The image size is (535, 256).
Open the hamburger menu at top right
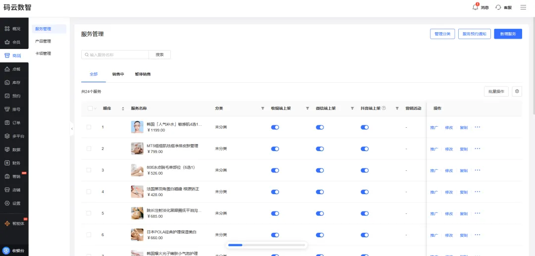[x=523, y=7]
